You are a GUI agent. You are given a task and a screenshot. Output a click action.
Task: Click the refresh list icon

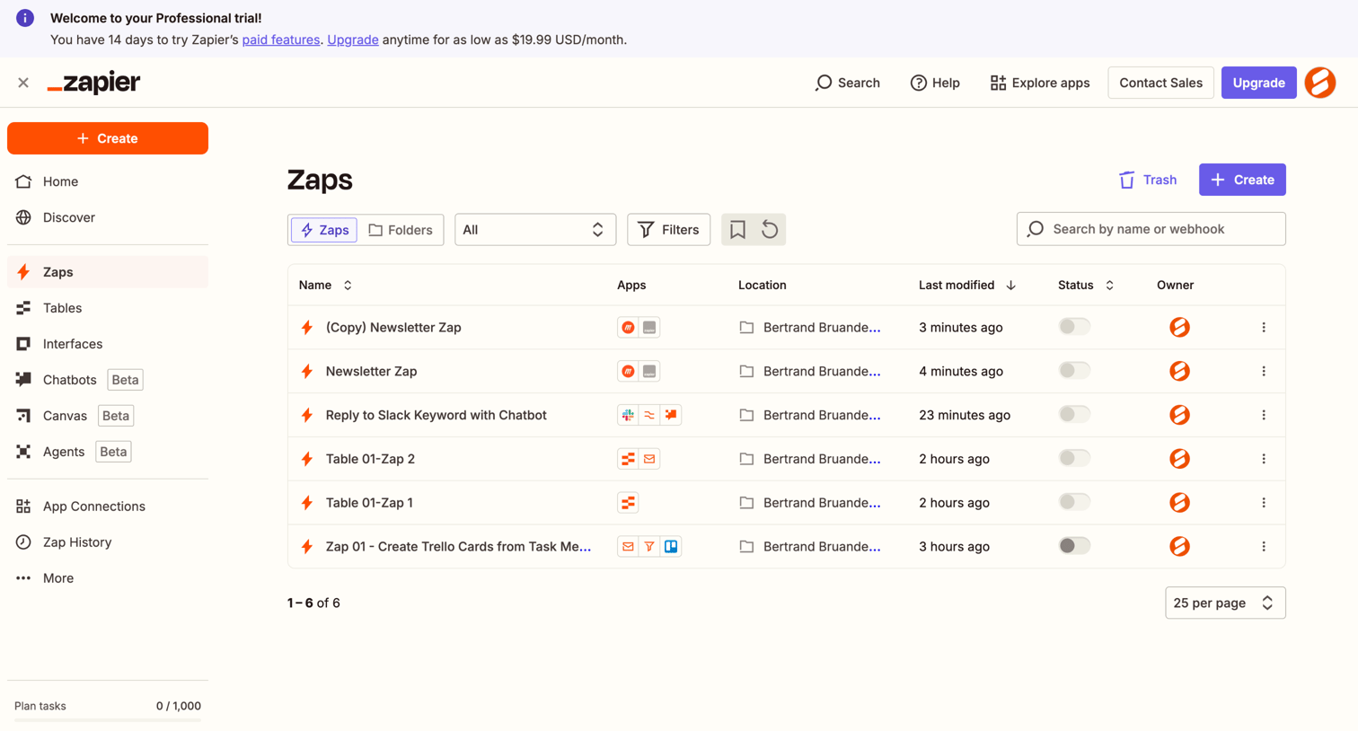(x=770, y=230)
